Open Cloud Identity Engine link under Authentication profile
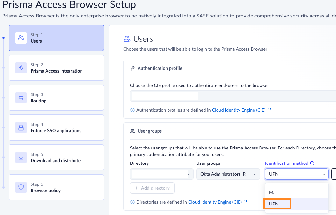336x215 pixels. tap(239, 110)
